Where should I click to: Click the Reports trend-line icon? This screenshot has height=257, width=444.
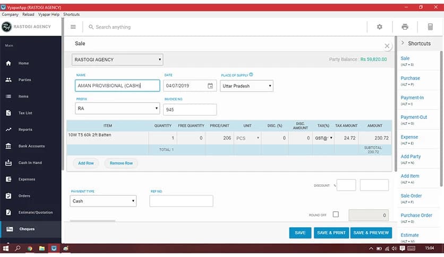(8, 130)
